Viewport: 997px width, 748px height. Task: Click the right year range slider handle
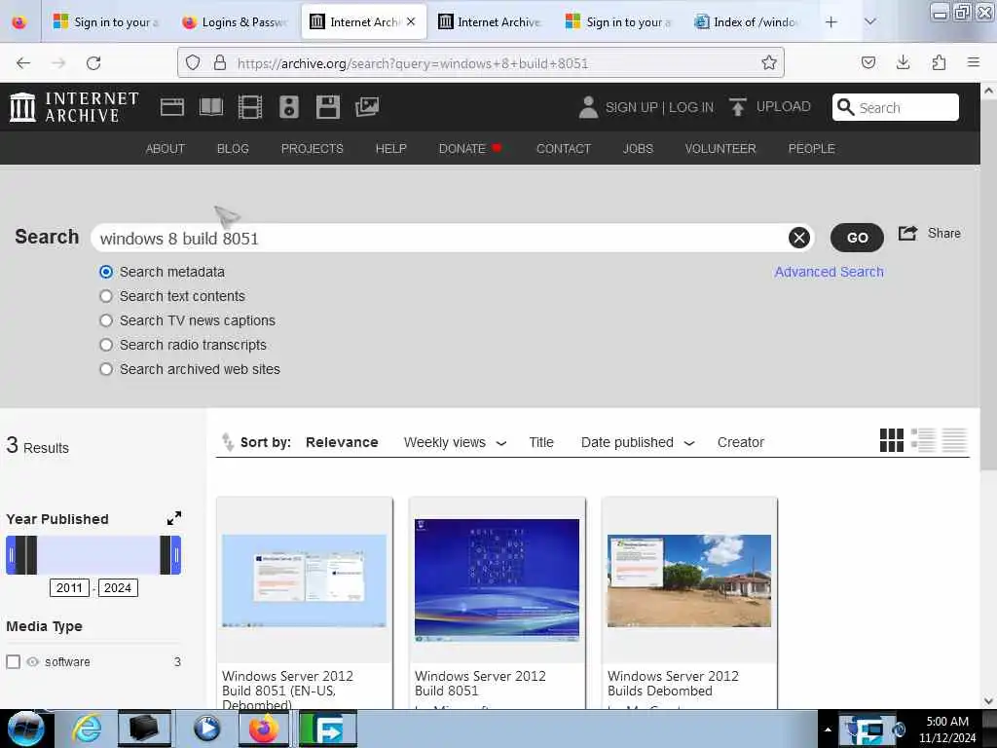(176, 554)
